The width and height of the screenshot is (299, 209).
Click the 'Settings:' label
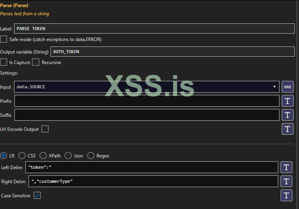click(x=9, y=73)
